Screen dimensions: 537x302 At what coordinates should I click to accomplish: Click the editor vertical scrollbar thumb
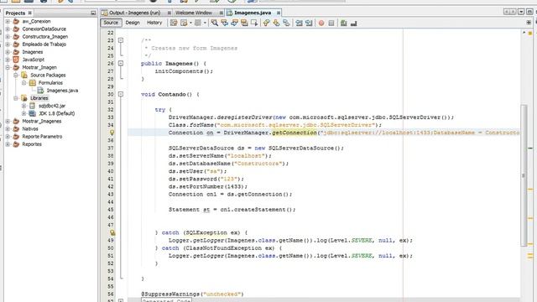(x=524, y=175)
